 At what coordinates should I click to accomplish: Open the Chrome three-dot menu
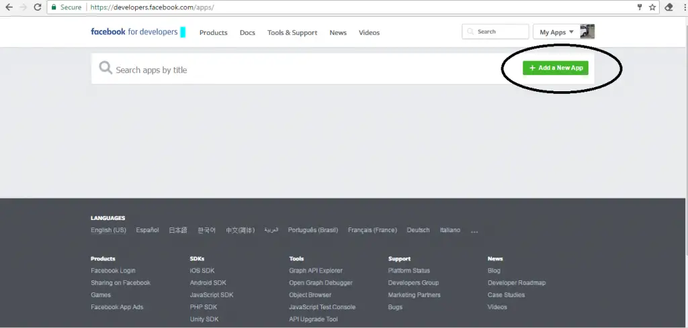coord(685,7)
